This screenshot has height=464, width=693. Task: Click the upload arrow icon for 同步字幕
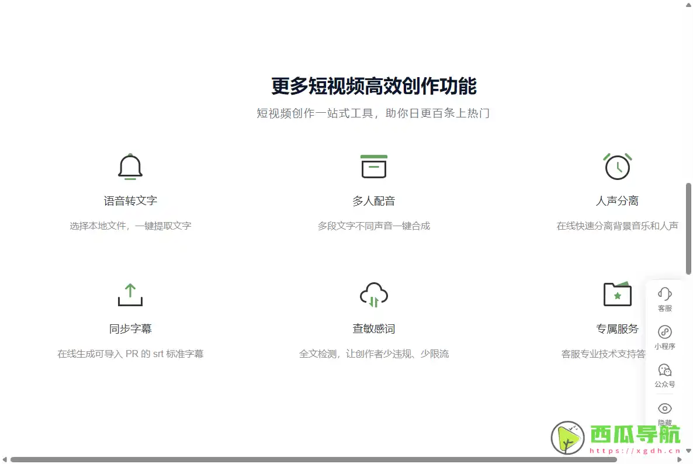[130, 295]
